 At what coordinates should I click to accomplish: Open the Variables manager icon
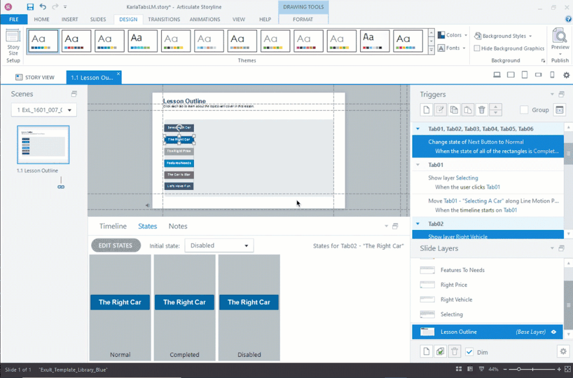pos(559,110)
